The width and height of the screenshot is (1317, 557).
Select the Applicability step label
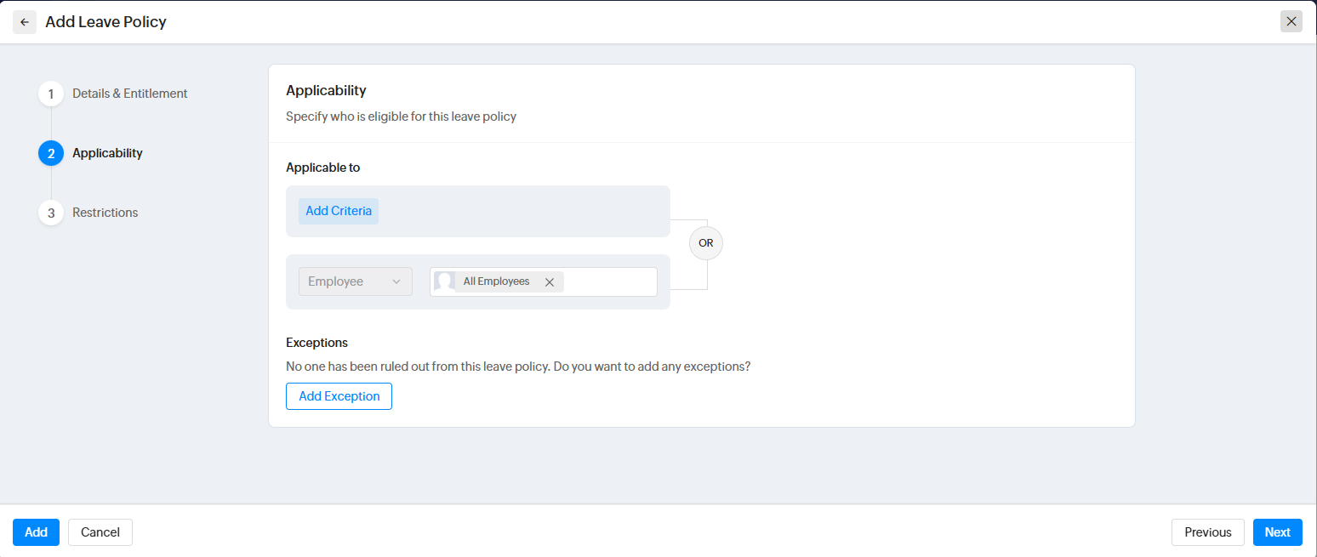pyautogui.click(x=107, y=153)
